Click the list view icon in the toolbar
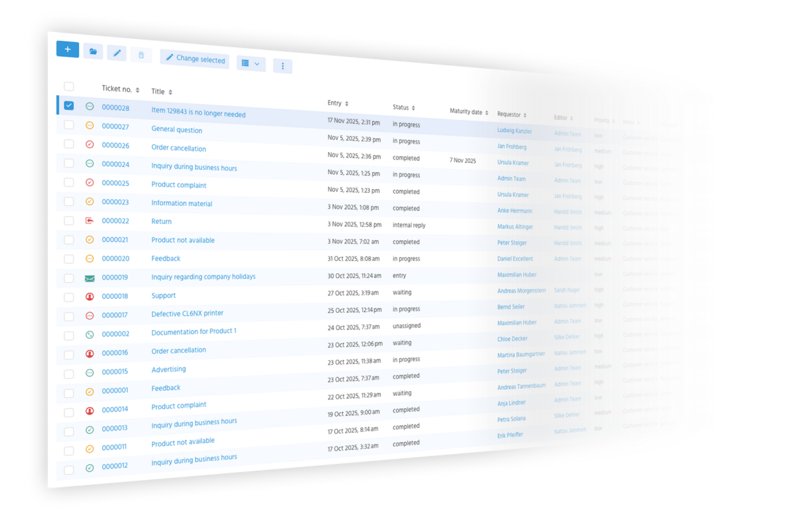 (x=245, y=63)
